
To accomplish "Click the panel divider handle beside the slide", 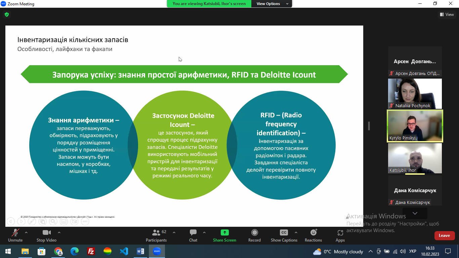I will [x=369, y=126].
